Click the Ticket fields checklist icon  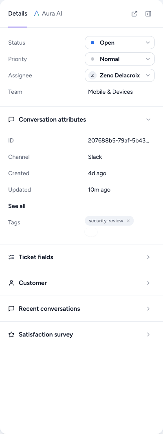[x=11, y=257]
